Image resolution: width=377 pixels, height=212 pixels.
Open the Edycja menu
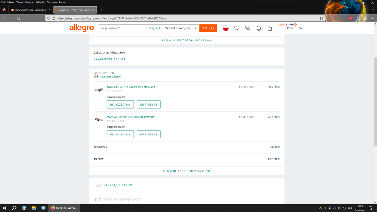10,2
